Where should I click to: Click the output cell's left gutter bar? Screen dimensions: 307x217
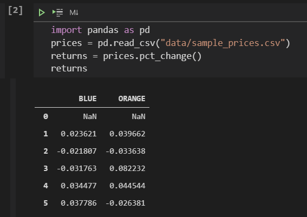pyautogui.click(x=13, y=148)
